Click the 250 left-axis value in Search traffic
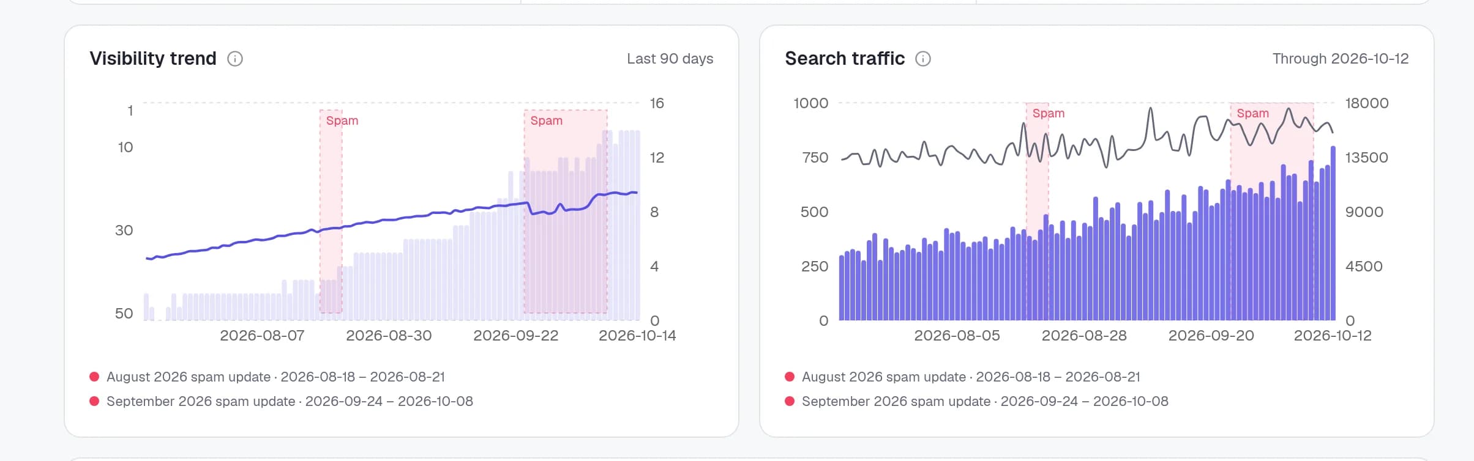 [815, 267]
